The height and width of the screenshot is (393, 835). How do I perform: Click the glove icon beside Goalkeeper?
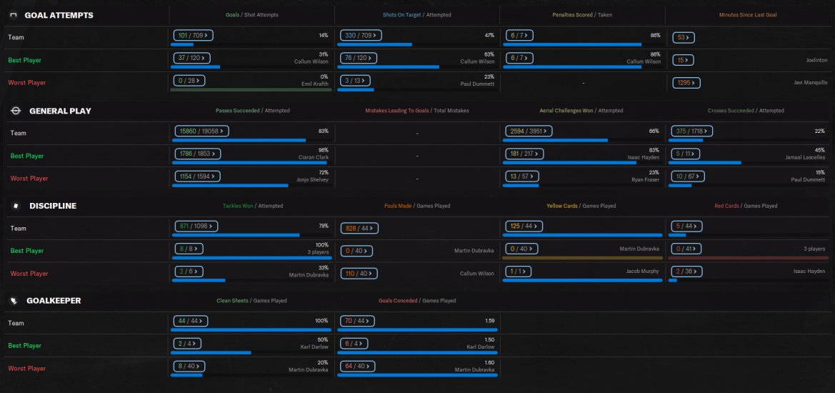tap(14, 301)
